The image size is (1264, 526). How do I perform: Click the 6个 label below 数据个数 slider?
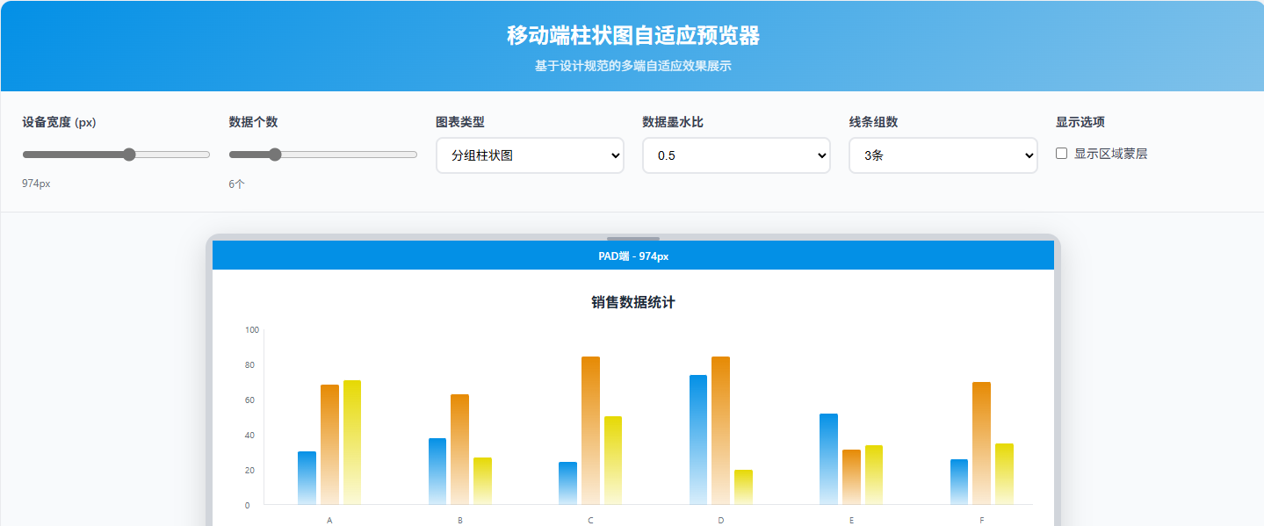coord(235,184)
